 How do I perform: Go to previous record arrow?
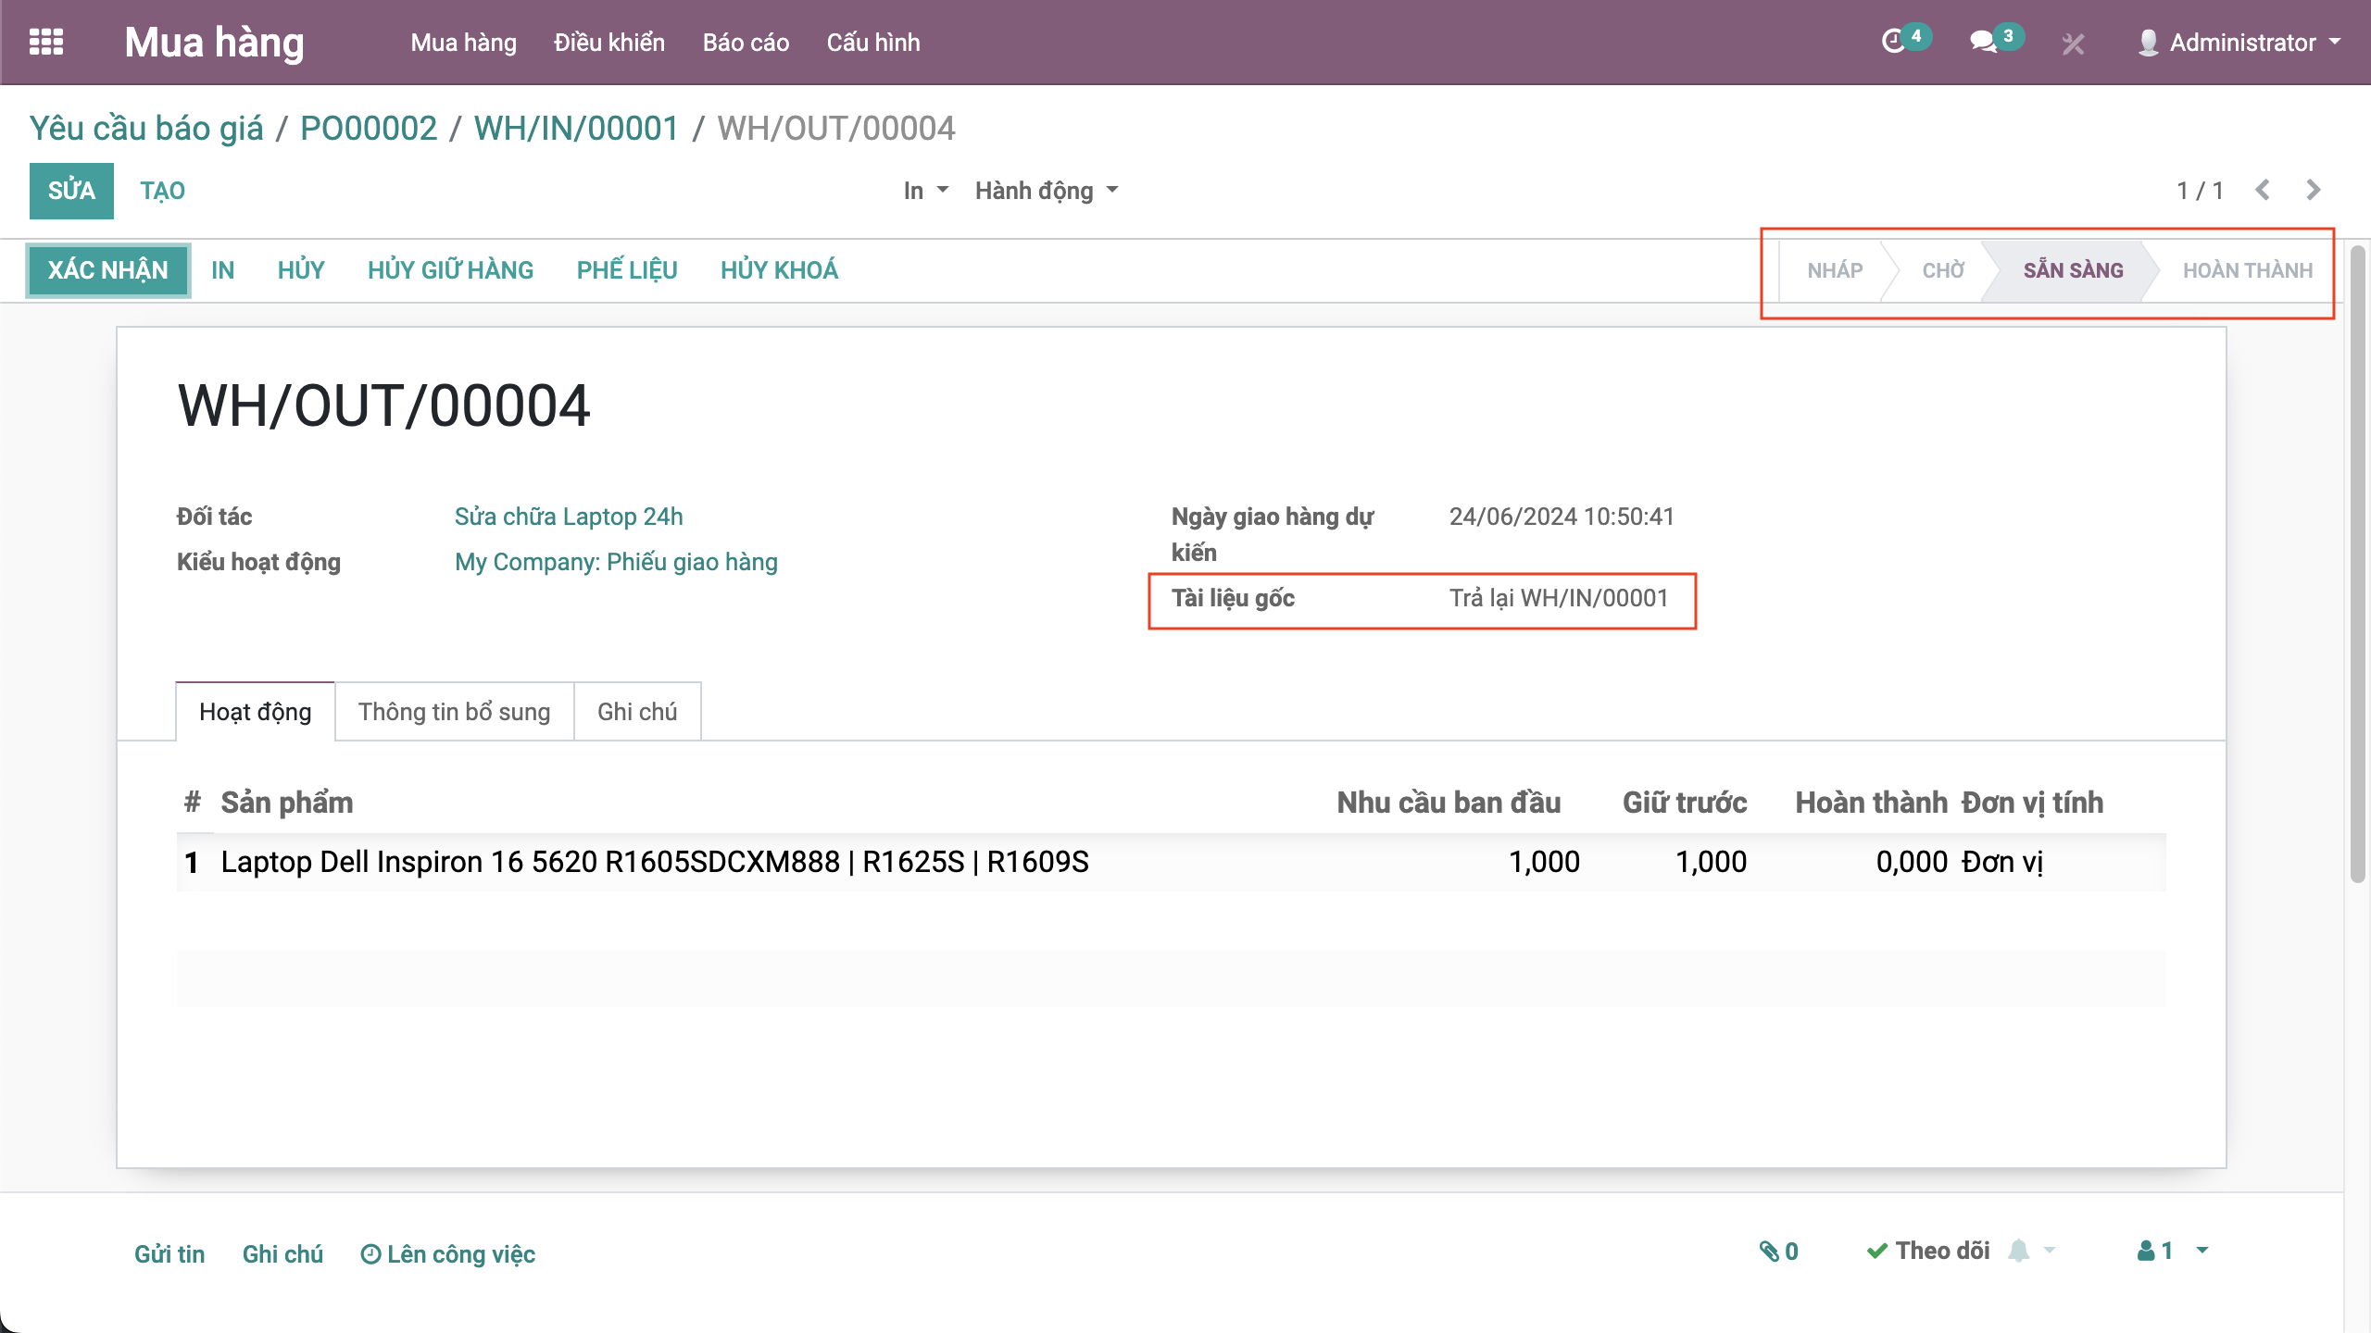point(2263,190)
